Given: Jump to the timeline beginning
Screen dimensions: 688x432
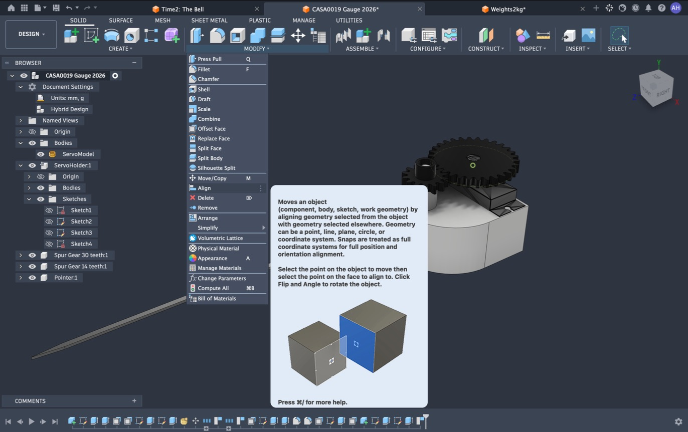Looking at the screenshot, I should click(8, 422).
